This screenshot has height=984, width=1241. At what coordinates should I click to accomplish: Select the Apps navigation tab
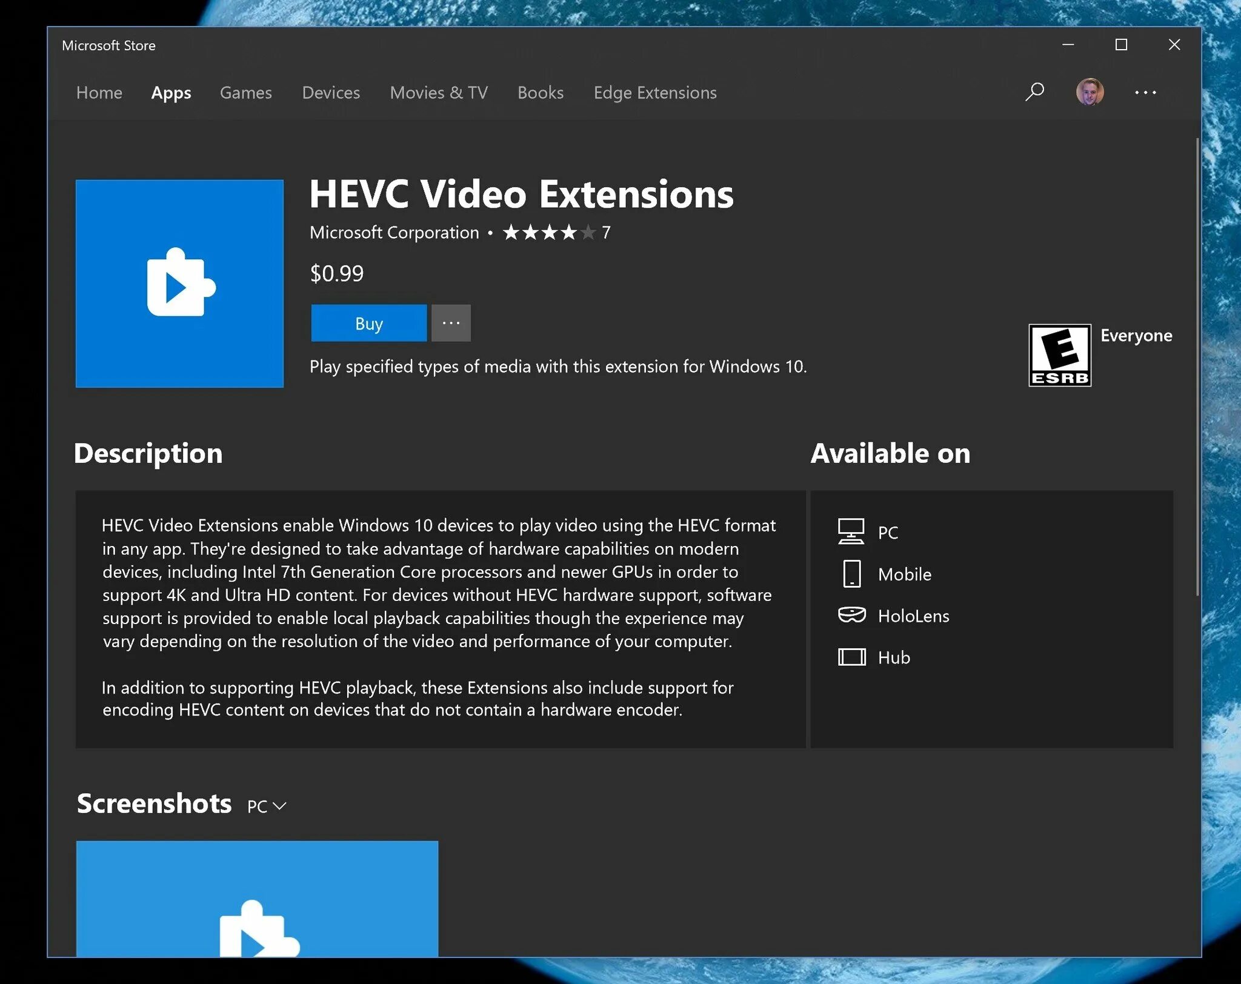tap(171, 91)
